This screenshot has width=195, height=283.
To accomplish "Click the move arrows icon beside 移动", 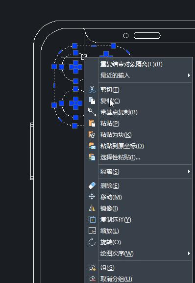I will pyautogui.click(x=92, y=197).
